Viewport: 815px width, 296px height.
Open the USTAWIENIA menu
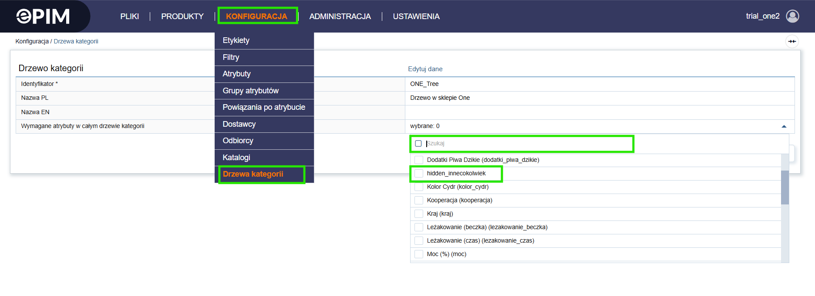(416, 16)
